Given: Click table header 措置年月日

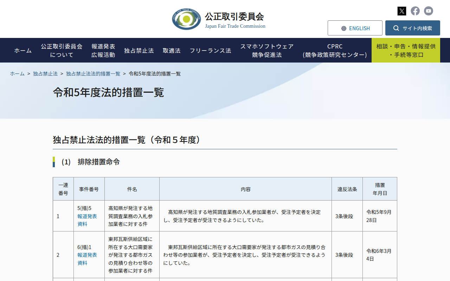Looking at the screenshot, I should [380, 189].
